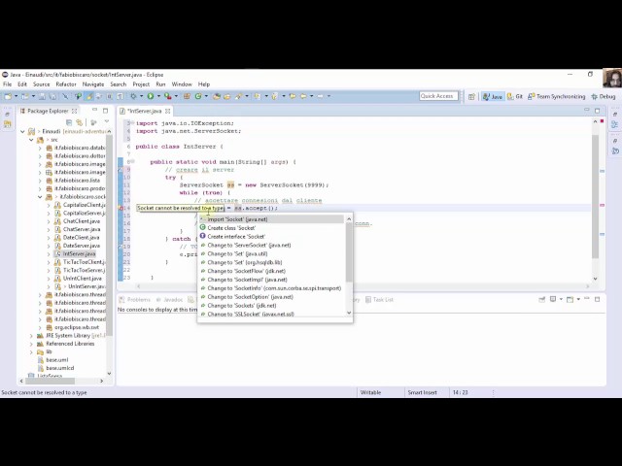Open the Navigate menu
Viewport: 622px width, 466px height.
pyautogui.click(x=93, y=84)
